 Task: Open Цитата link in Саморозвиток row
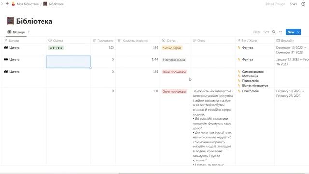(x=14, y=72)
